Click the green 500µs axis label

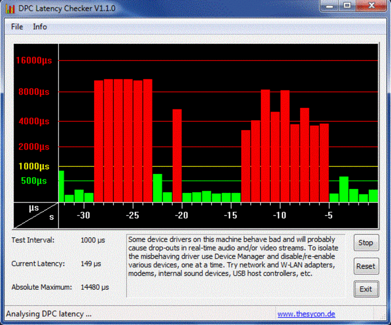pos(34,180)
